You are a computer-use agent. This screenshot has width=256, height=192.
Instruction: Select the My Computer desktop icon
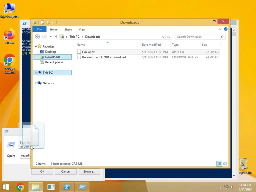[x=10, y=10]
